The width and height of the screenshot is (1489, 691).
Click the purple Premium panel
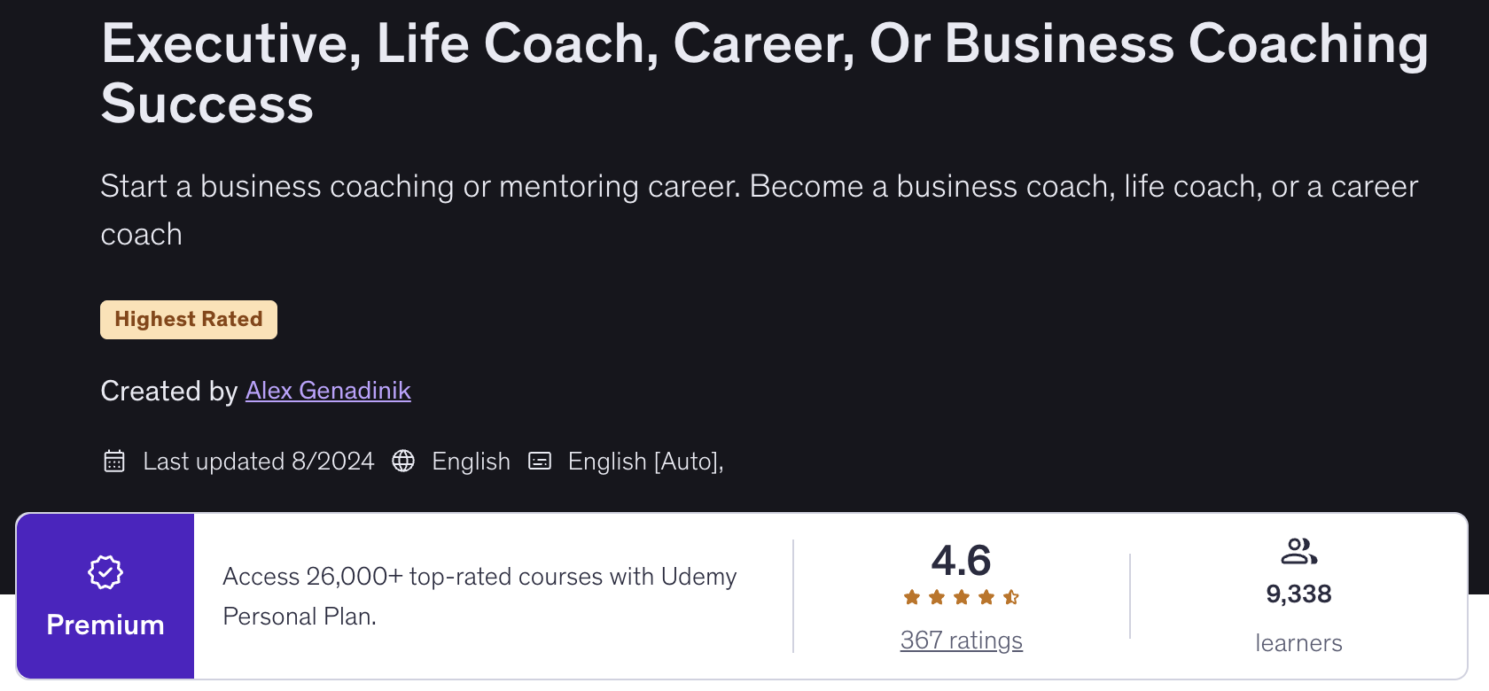point(105,596)
